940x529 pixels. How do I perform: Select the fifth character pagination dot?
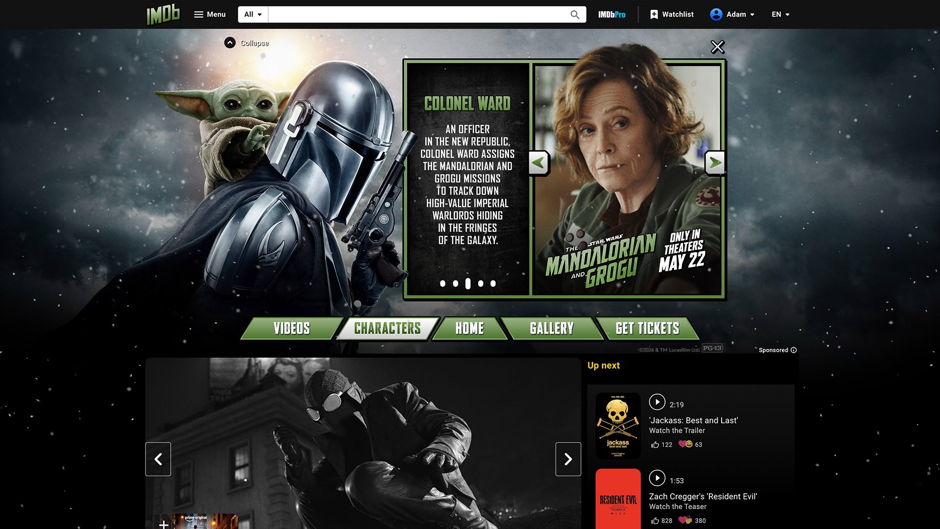tap(493, 283)
